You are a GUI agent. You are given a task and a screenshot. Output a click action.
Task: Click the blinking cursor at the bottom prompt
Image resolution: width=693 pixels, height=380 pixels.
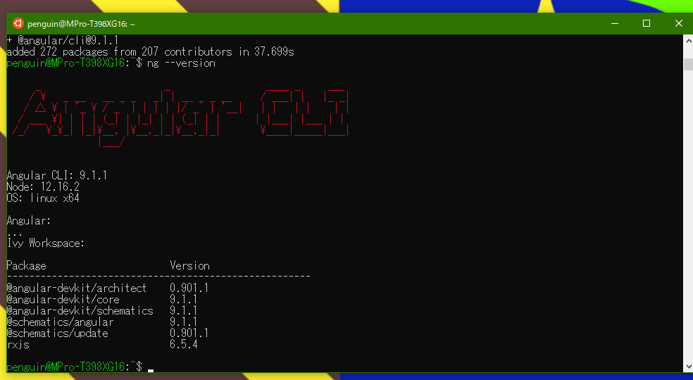(151, 370)
